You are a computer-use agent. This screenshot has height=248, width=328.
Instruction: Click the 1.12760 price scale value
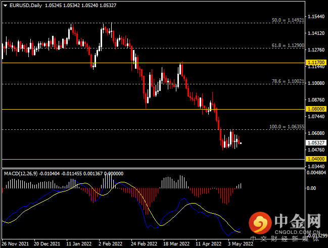pyautogui.click(x=316, y=50)
